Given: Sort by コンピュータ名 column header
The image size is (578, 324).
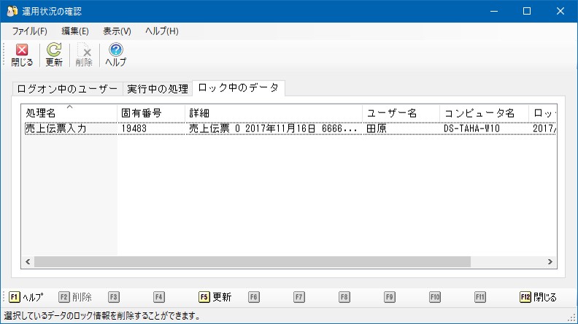Looking at the screenshot, I should point(484,113).
